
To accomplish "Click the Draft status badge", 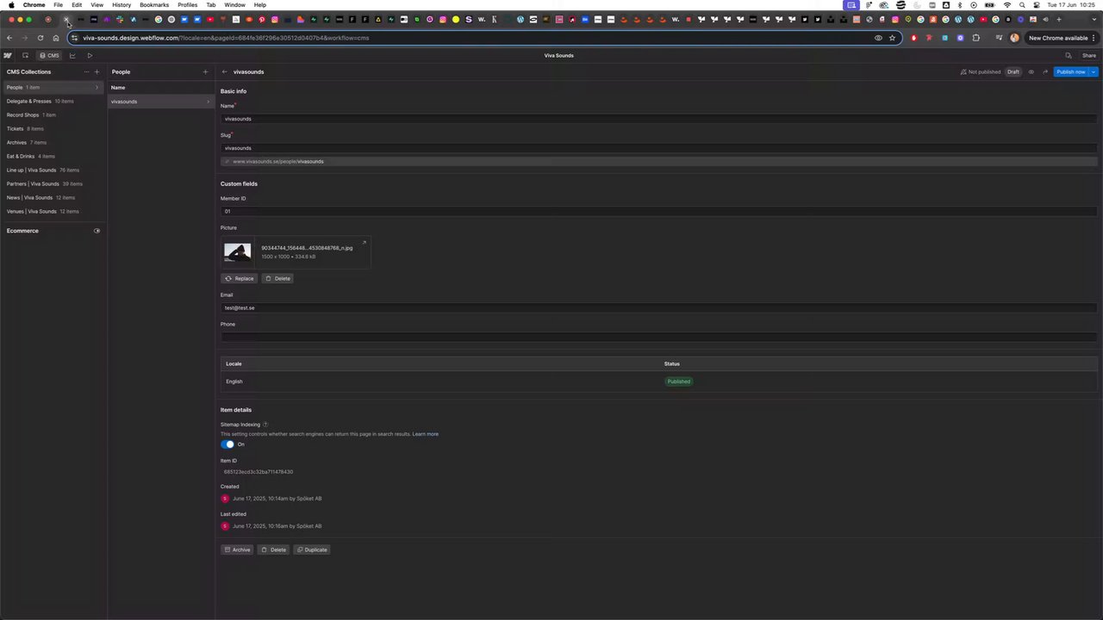I will coord(1013,72).
